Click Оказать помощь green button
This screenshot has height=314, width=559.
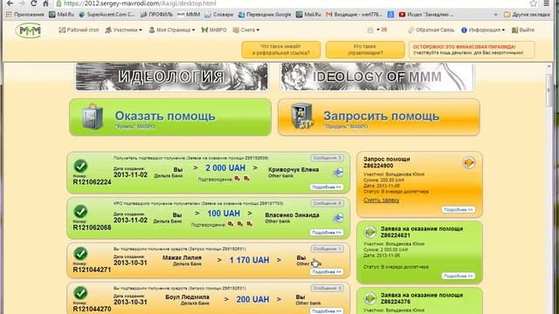tap(170, 117)
